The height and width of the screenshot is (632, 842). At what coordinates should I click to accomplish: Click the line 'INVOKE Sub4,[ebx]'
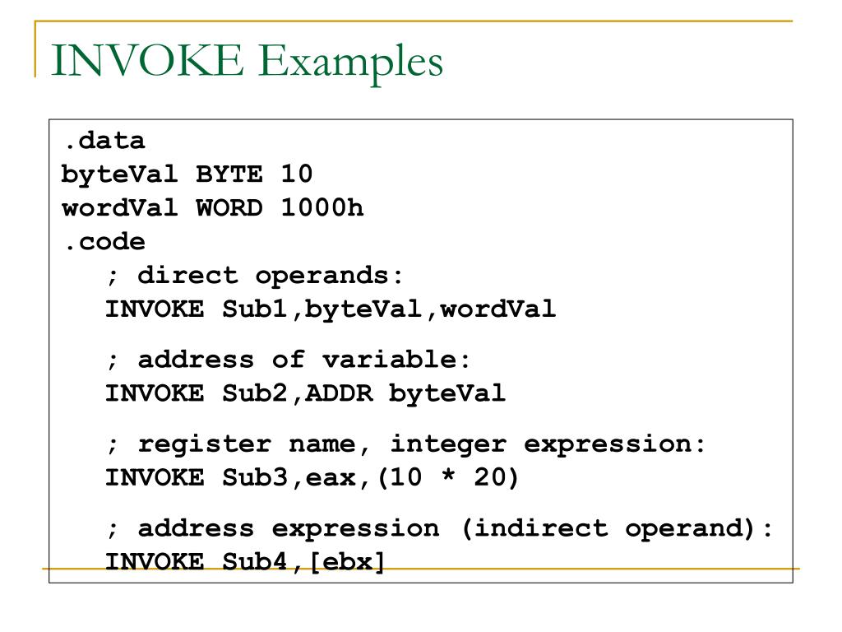pos(245,562)
